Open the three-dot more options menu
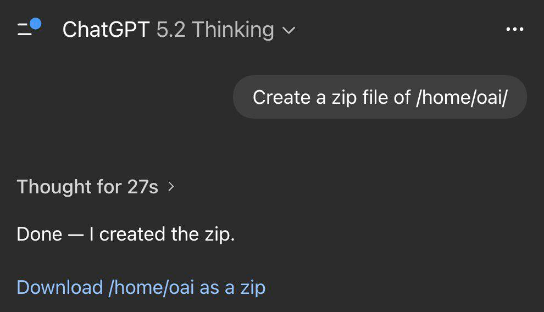The height and width of the screenshot is (312, 544). tap(514, 30)
